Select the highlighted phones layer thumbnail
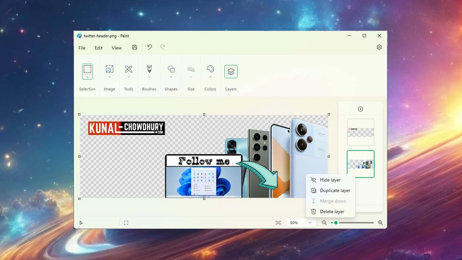 coord(361,164)
